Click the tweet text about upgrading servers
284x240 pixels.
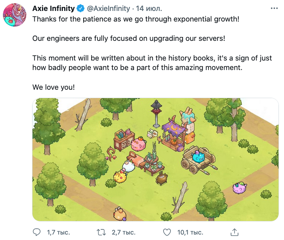(x=128, y=38)
